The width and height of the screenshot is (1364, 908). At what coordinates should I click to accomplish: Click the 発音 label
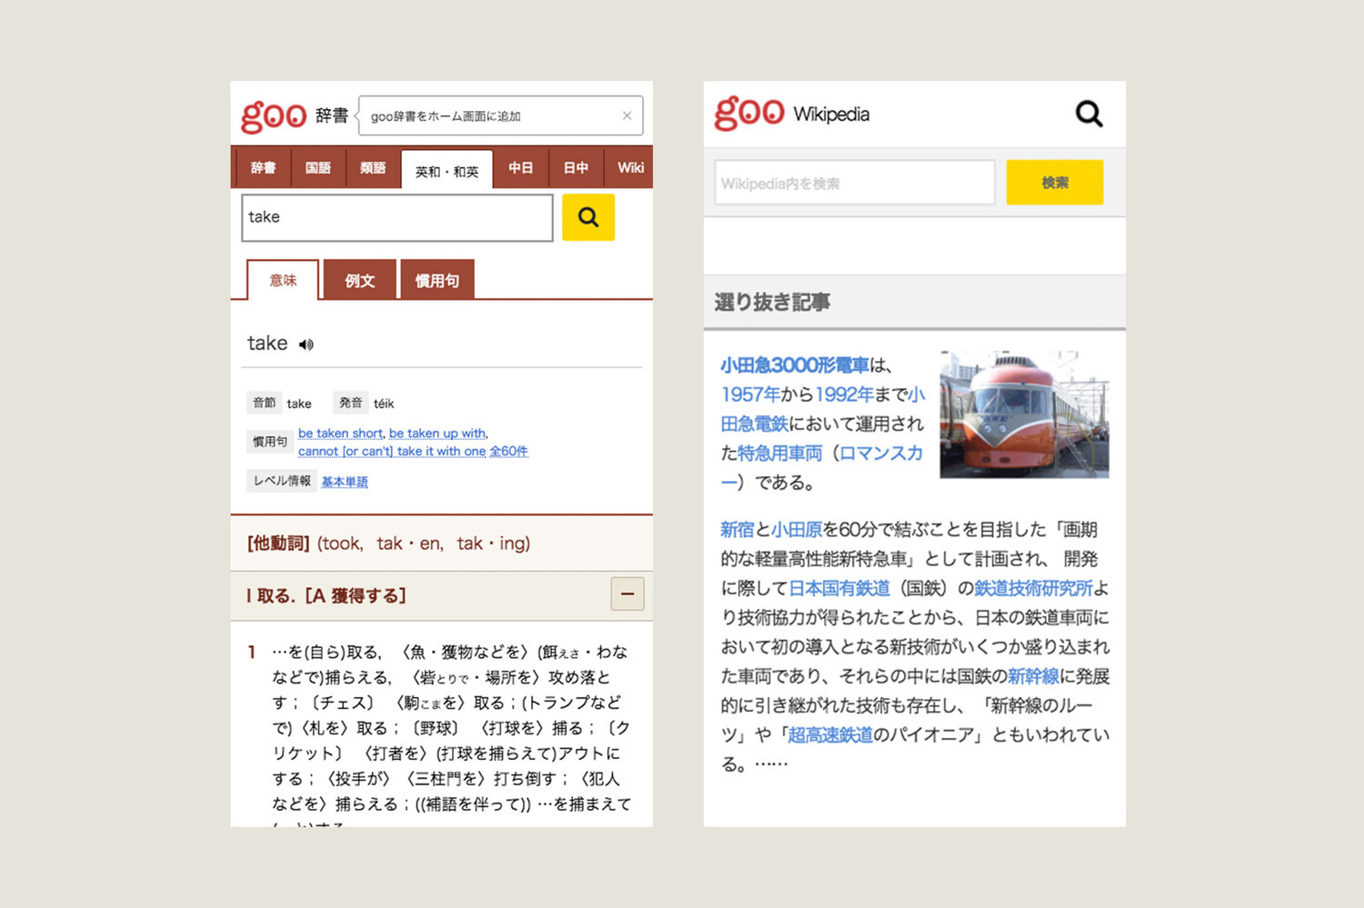[351, 403]
